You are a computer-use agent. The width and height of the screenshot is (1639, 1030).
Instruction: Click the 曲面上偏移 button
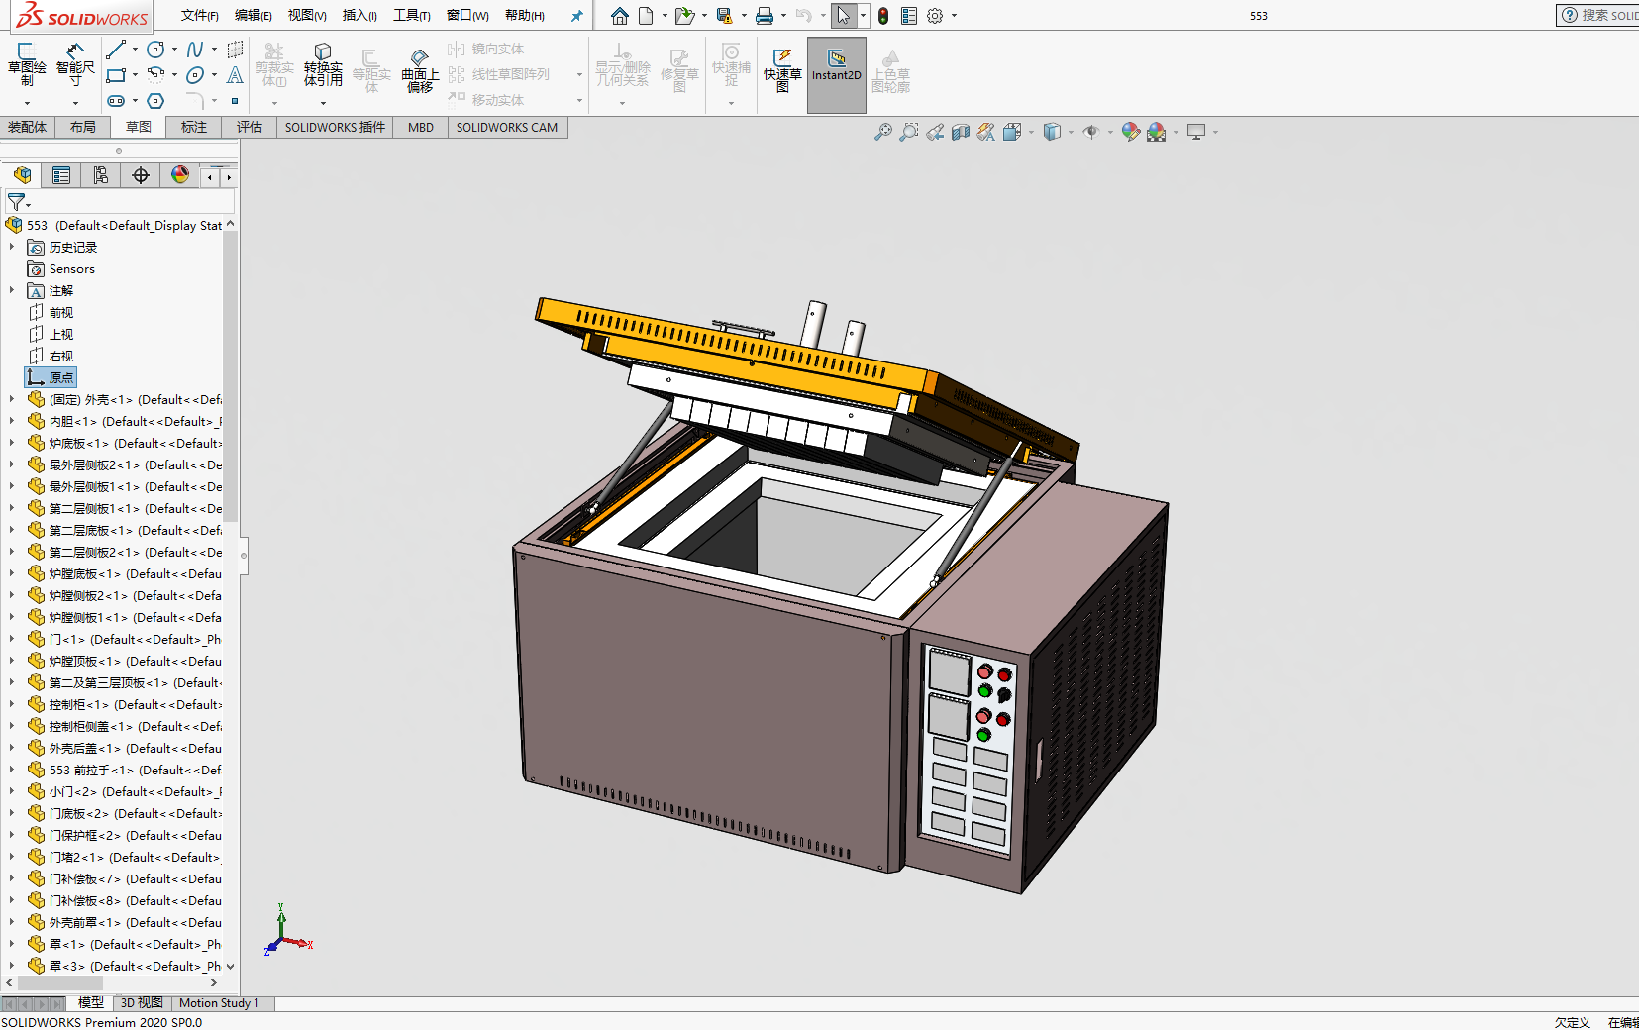[x=420, y=69]
